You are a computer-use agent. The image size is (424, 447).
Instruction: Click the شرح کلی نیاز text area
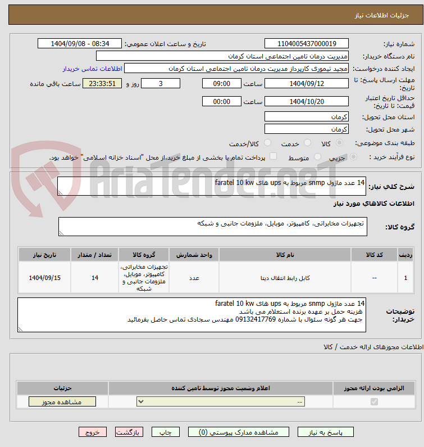pos(212,186)
